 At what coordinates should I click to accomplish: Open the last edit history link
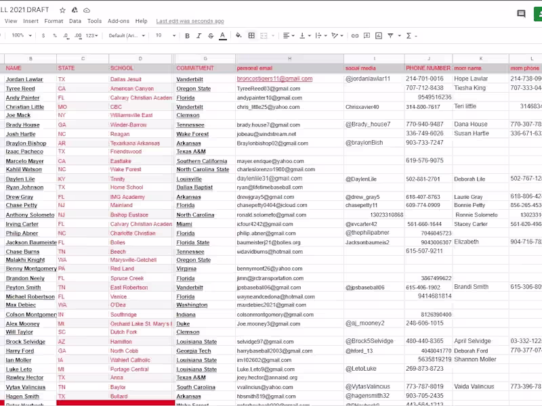(190, 22)
